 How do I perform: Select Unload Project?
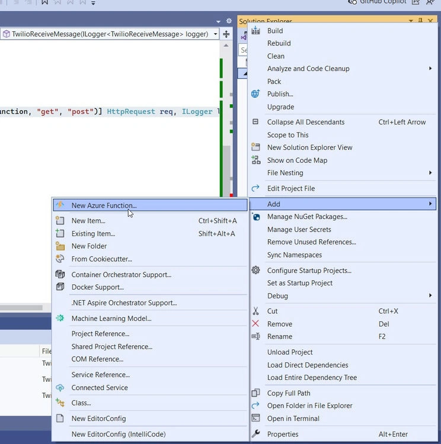click(x=290, y=352)
